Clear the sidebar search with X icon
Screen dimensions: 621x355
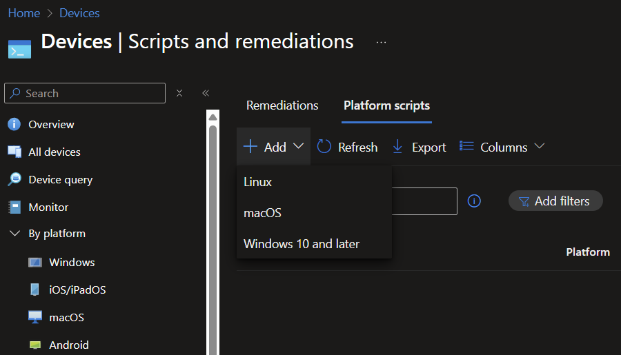coord(179,93)
